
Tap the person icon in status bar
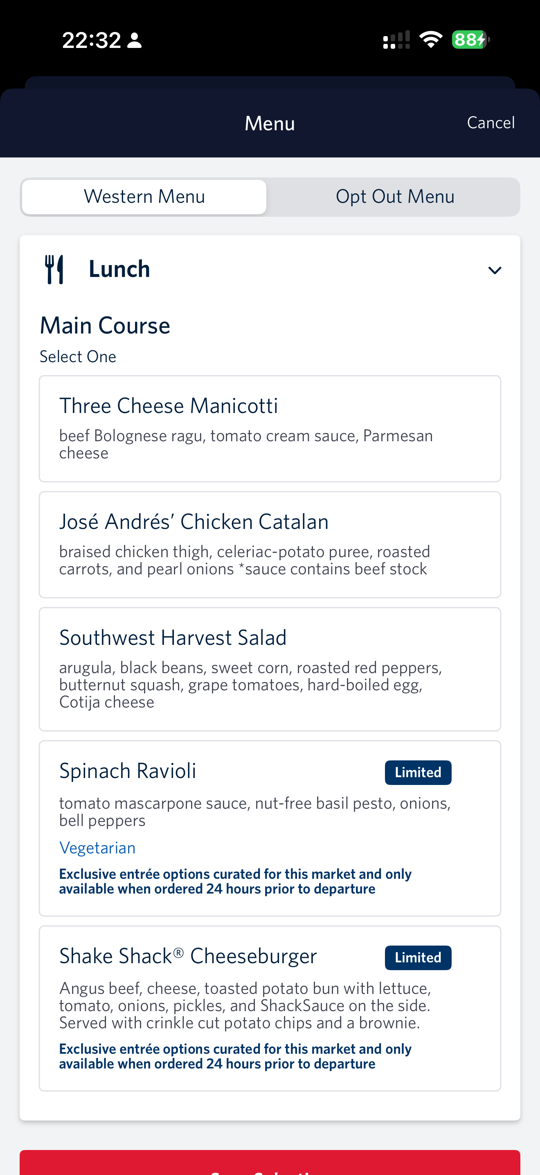pos(134,40)
